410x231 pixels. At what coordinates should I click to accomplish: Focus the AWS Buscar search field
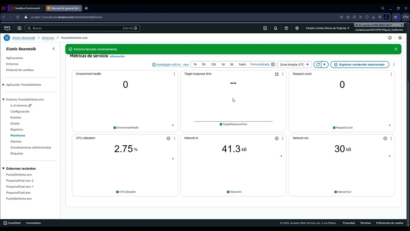82,28
